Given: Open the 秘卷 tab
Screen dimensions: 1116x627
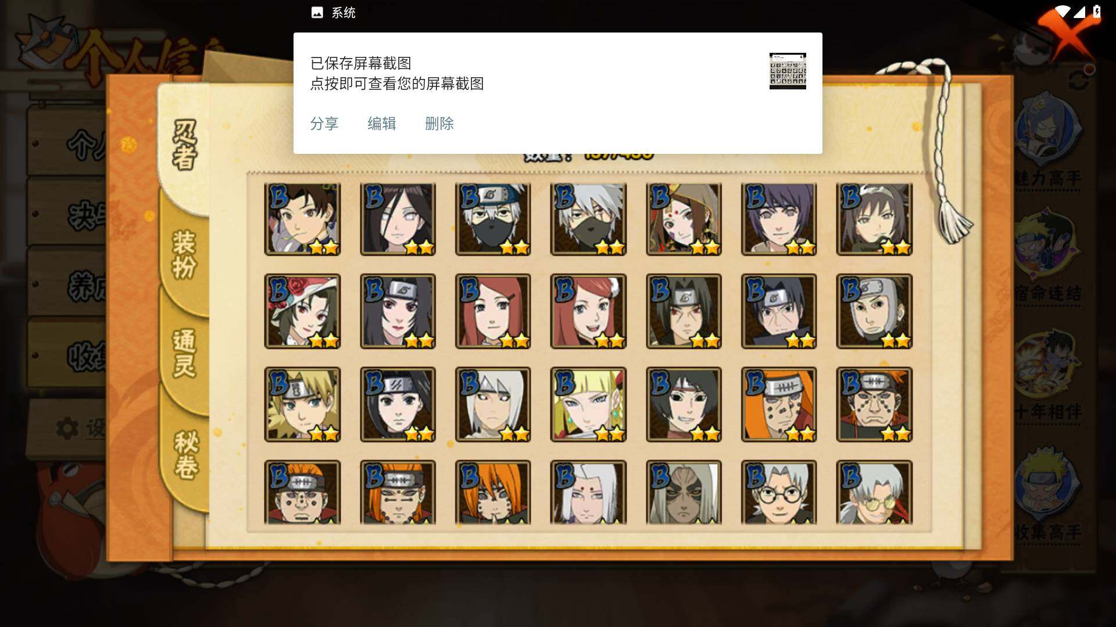Looking at the screenshot, I should point(186,455).
